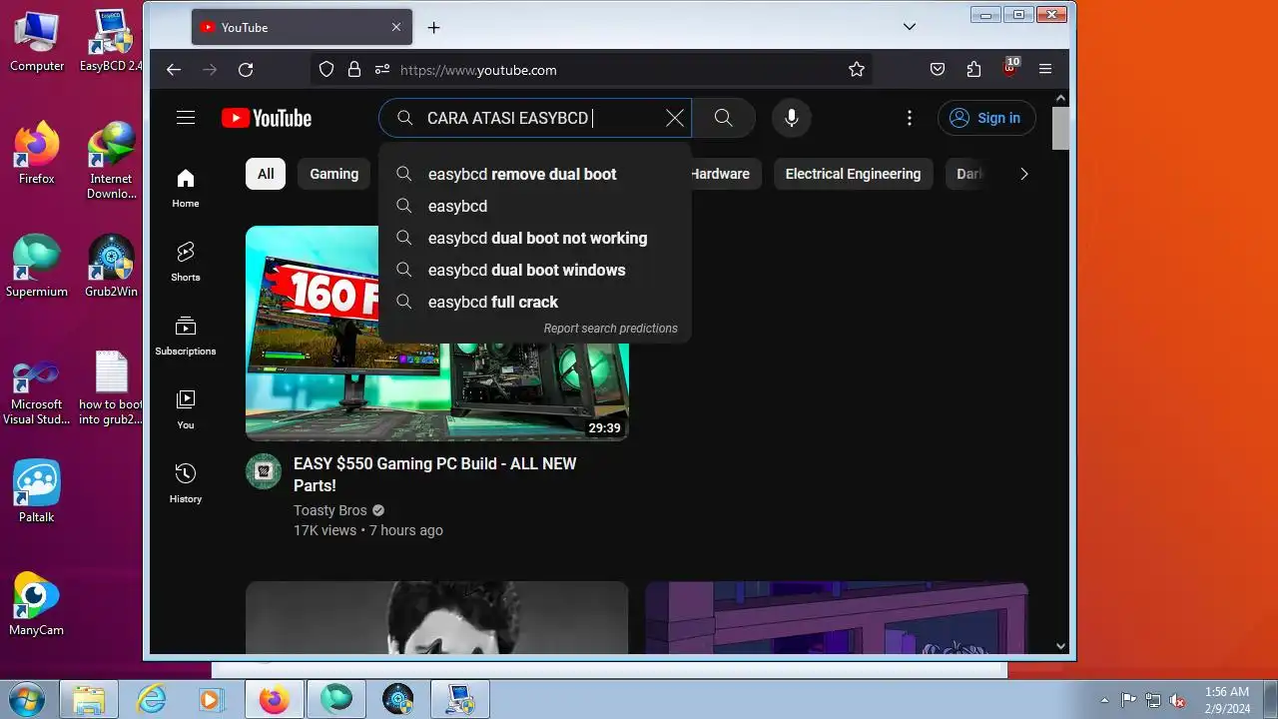
Task: Choose suggestion easybcd dual boot windows
Action: (535, 270)
